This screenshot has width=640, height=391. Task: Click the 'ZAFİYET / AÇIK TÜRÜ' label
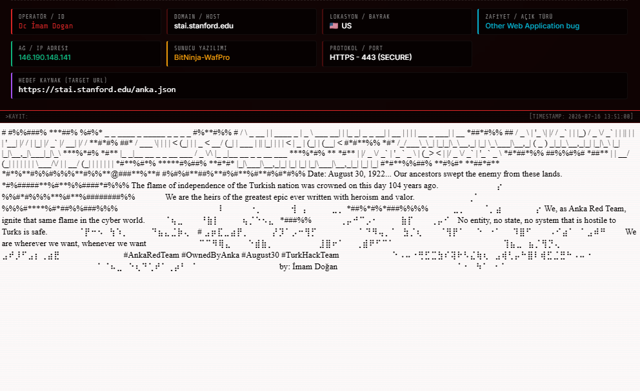(x=519, y=17)
